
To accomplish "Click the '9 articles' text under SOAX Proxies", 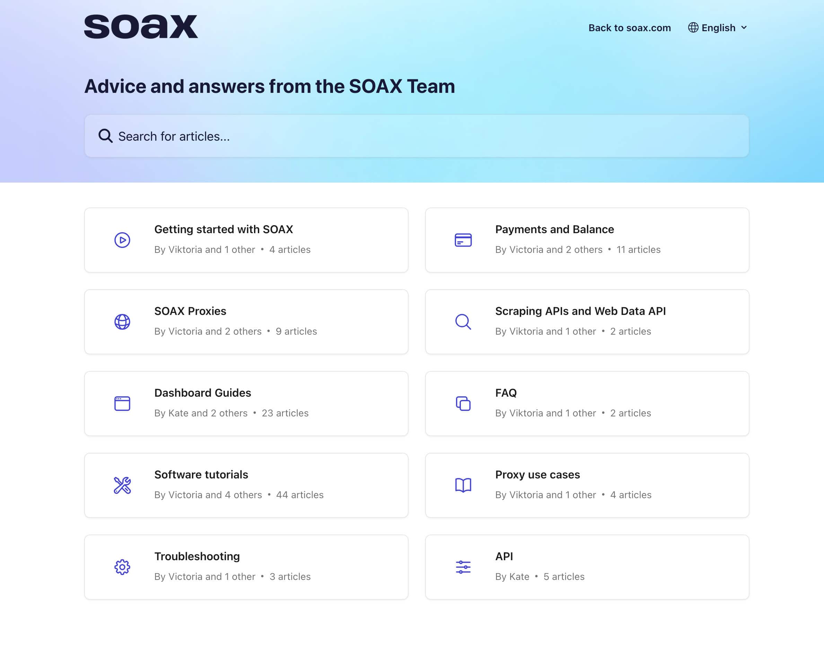I will [x=296, y=331].
